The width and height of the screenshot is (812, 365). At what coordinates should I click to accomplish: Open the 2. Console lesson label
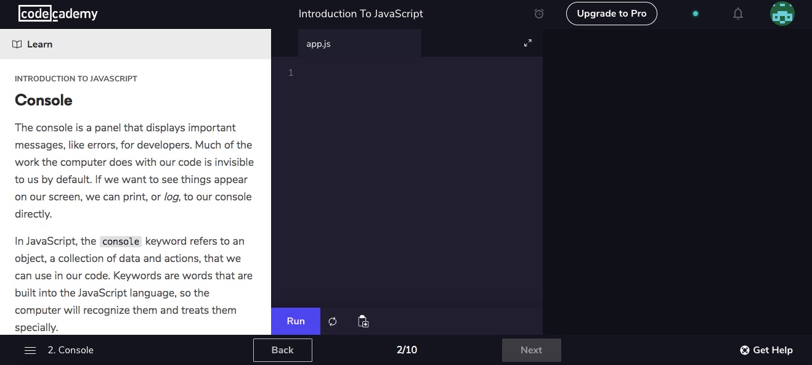(70, 350)
